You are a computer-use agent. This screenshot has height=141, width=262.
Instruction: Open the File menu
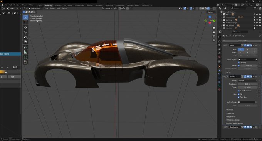tap(6, 5)
